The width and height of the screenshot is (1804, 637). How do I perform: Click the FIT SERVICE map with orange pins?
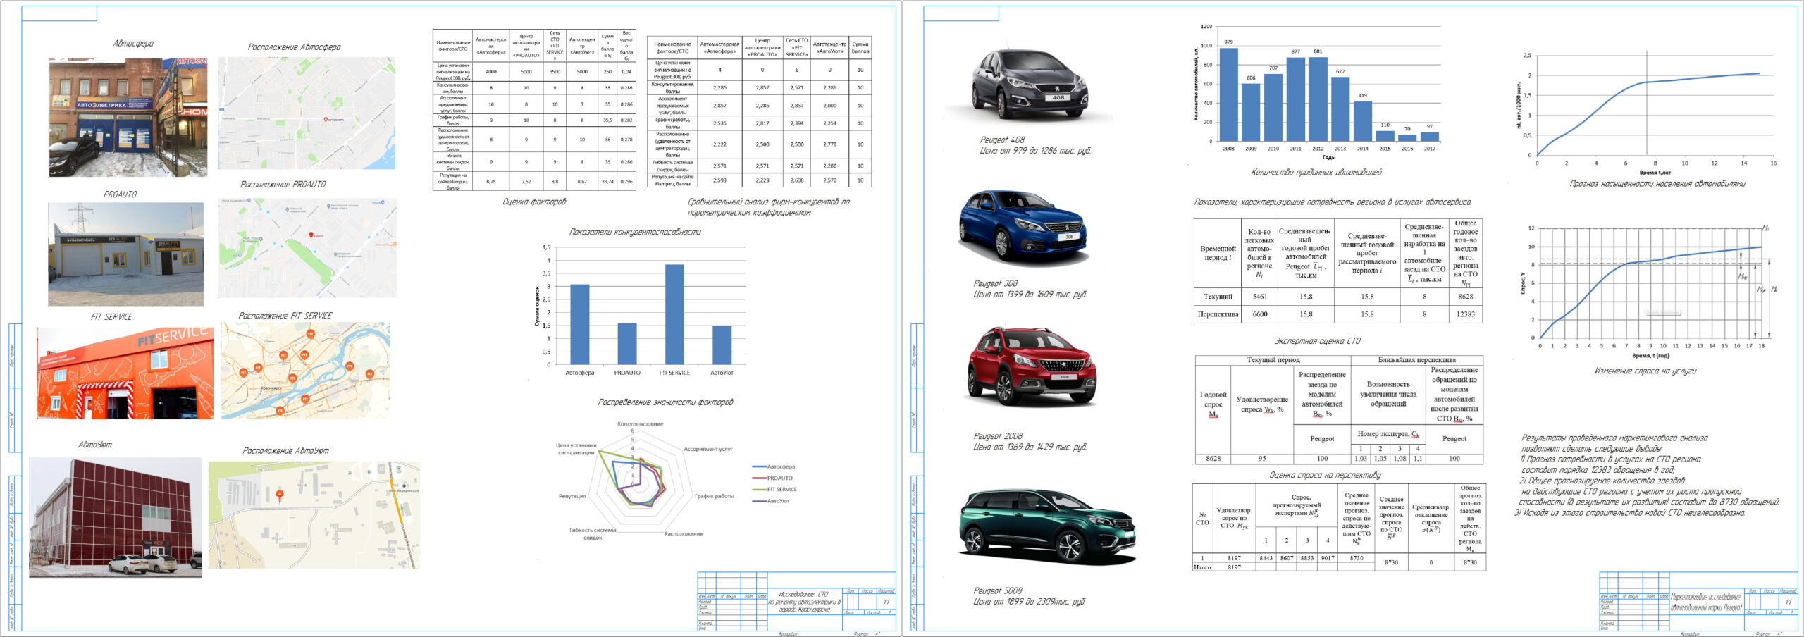[x=305, y=371]
